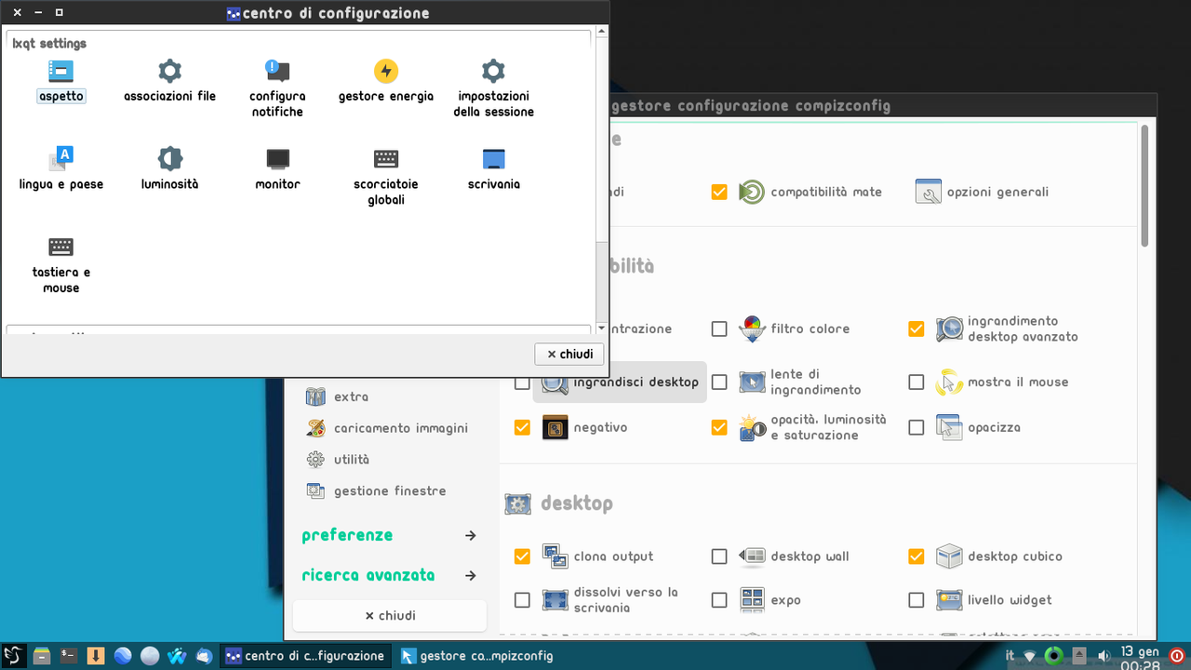Enable the Desktop wall plugin
This screenshot has width=1191, height=670.
718,556
